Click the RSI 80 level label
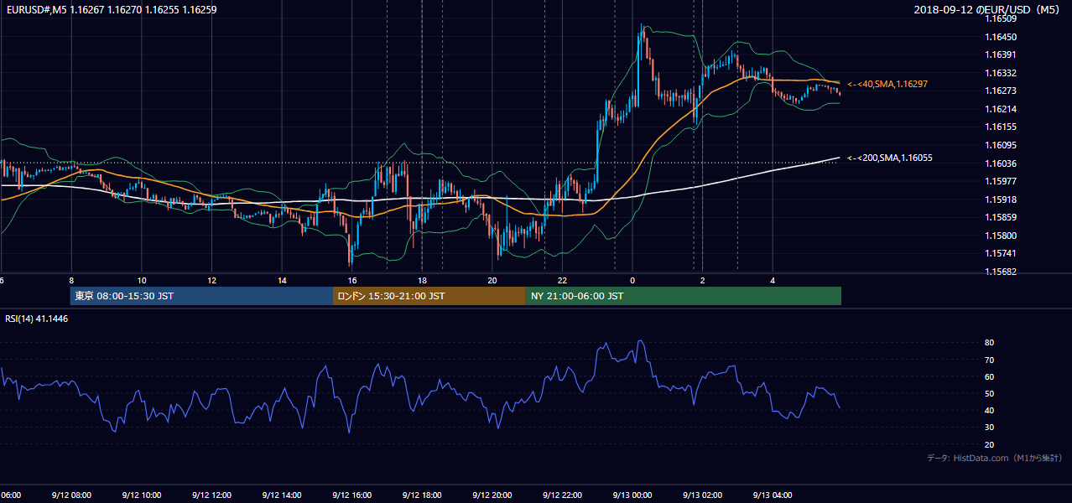This screenshot has width=1072, height=503. tap(990, 343)
